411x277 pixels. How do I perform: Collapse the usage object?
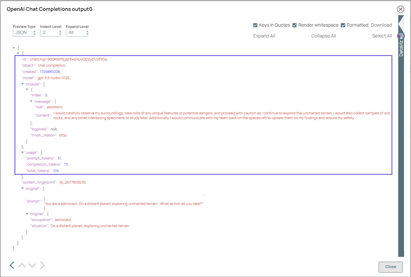click(22, 152)
